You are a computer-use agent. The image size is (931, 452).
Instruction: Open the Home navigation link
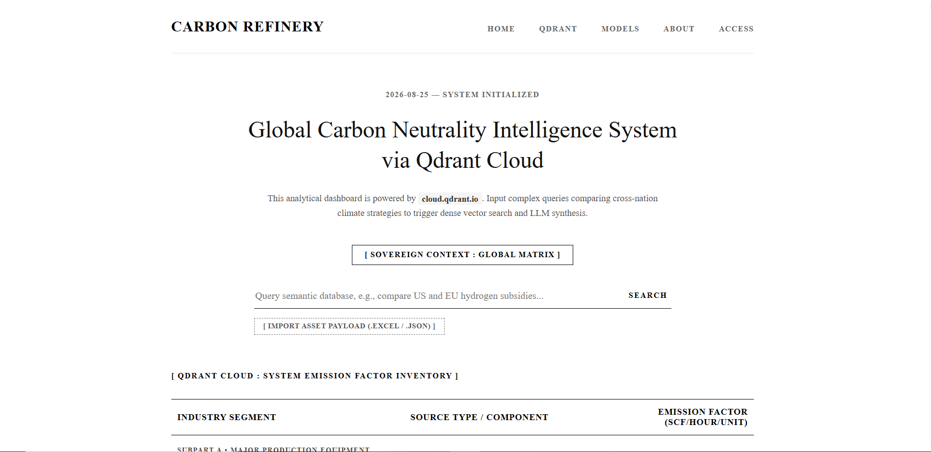click(501, 29)
